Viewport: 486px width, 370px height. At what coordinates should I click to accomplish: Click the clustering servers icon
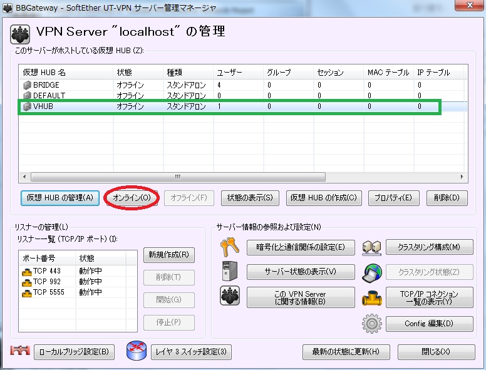pyautogui.click(x=371, y=248)
